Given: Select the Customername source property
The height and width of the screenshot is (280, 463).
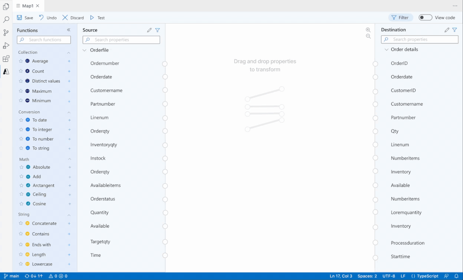Looking at the screenshot, I should click(x=106, y=90).
